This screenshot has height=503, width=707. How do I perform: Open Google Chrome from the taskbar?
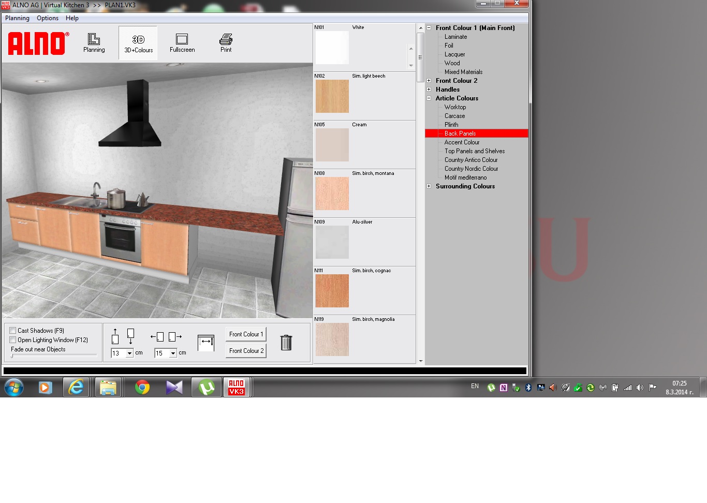click(142, 387)
